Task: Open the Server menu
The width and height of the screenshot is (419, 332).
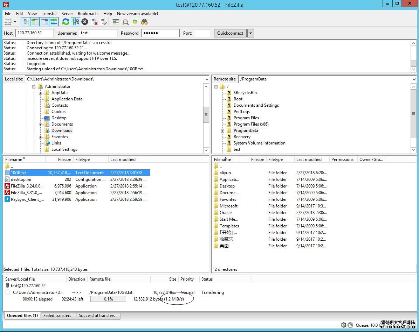Action: click(67, 14)
